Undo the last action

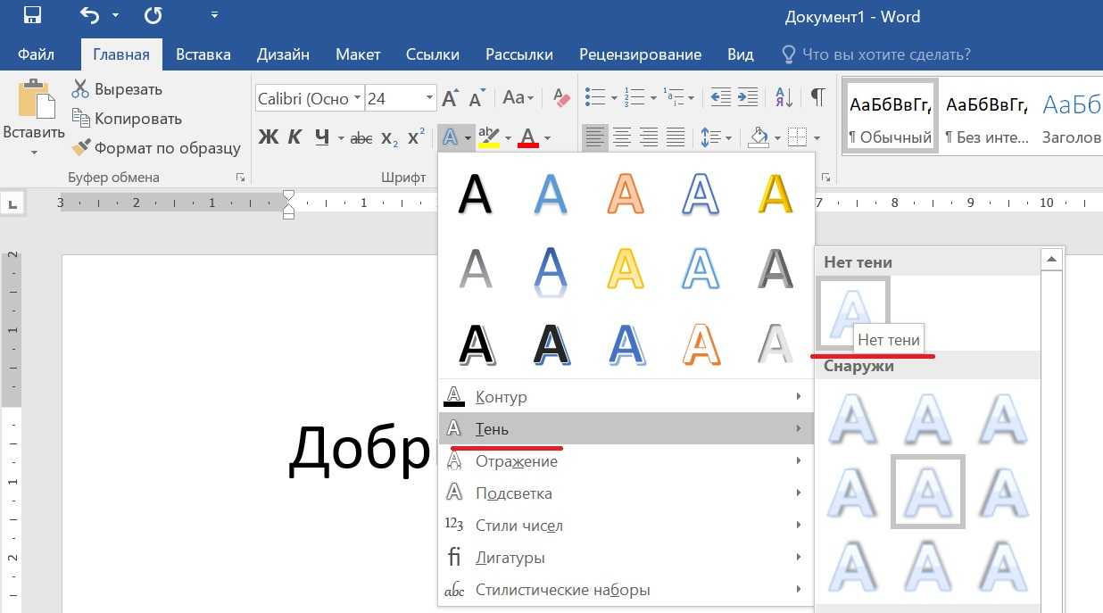[89, 15]
